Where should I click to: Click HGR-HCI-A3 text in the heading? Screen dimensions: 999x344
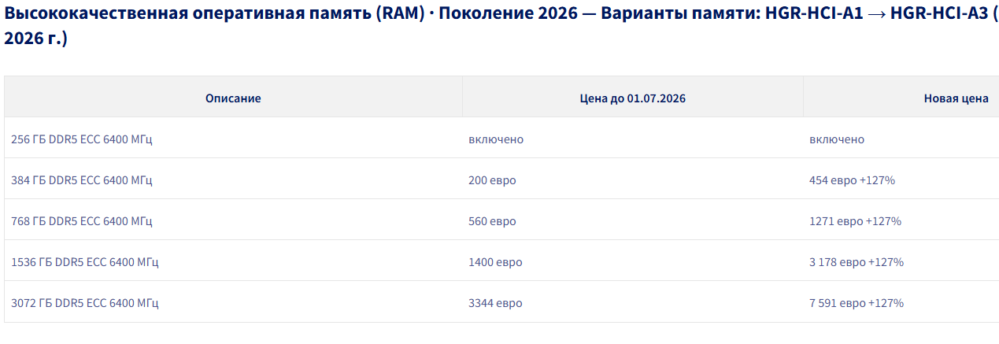pos(938,17)
